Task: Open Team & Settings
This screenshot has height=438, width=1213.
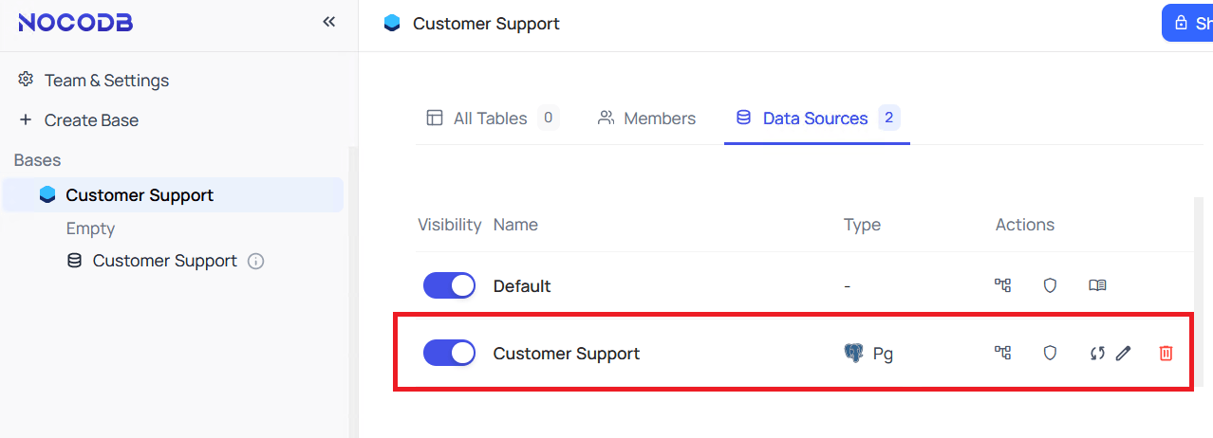Action: coord(106,81)
